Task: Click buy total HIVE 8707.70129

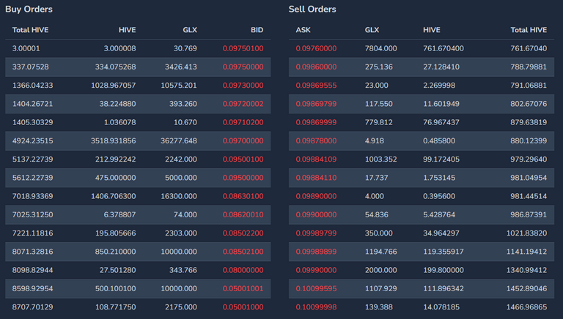Action: point(33,307)
